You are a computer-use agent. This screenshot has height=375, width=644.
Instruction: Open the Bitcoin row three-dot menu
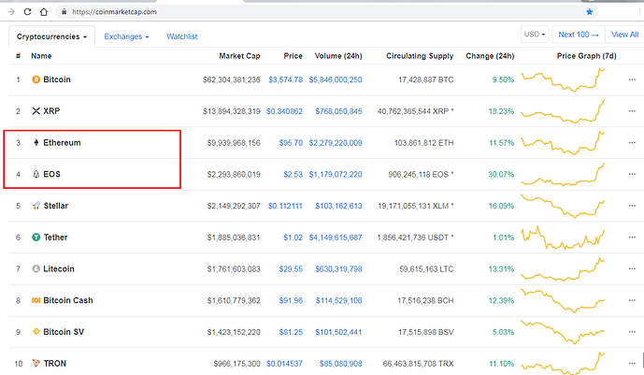[632, 79]
